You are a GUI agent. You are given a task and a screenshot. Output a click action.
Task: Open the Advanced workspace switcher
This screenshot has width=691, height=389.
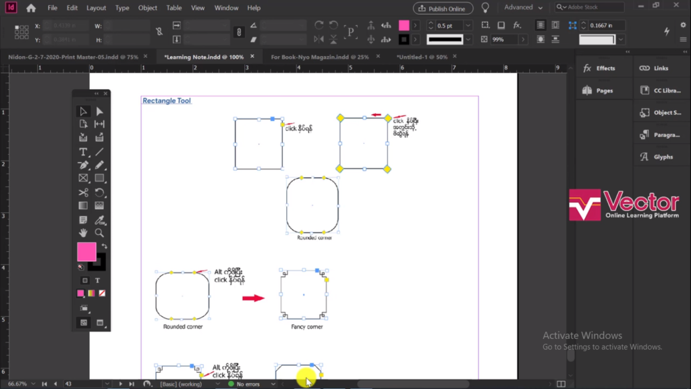pos(524,7)
